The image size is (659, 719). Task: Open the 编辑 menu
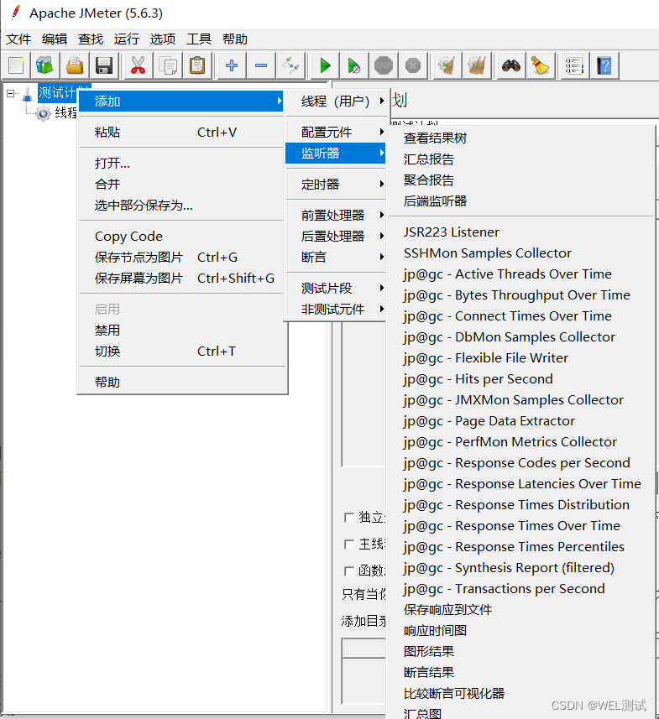55,39
